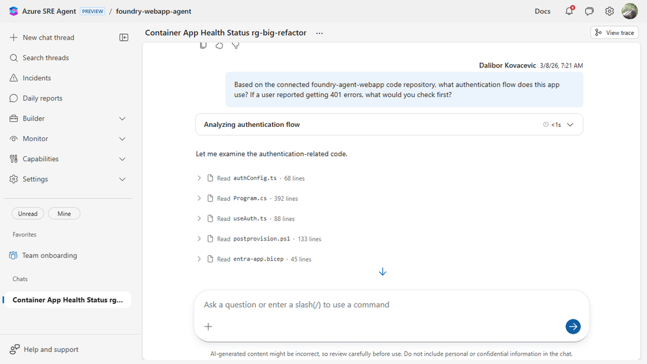Click View trace button
Screen dimensions: 647x364
(x=615, y=32)
